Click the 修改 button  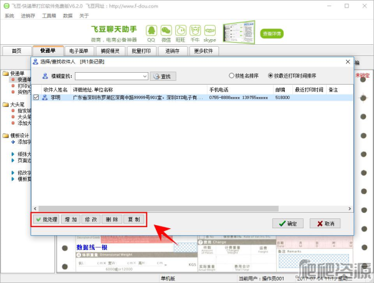(91, 219)
